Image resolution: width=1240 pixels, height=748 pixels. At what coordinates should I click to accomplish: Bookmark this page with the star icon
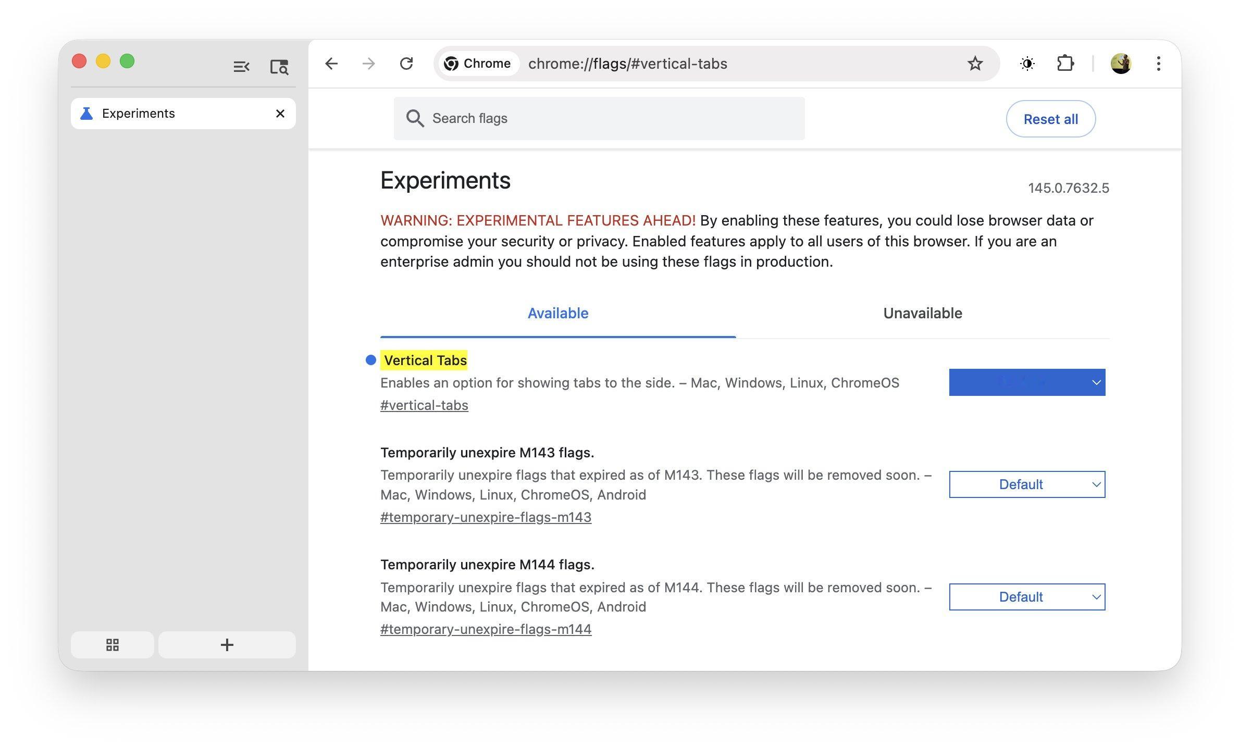[x=974, y=64]
